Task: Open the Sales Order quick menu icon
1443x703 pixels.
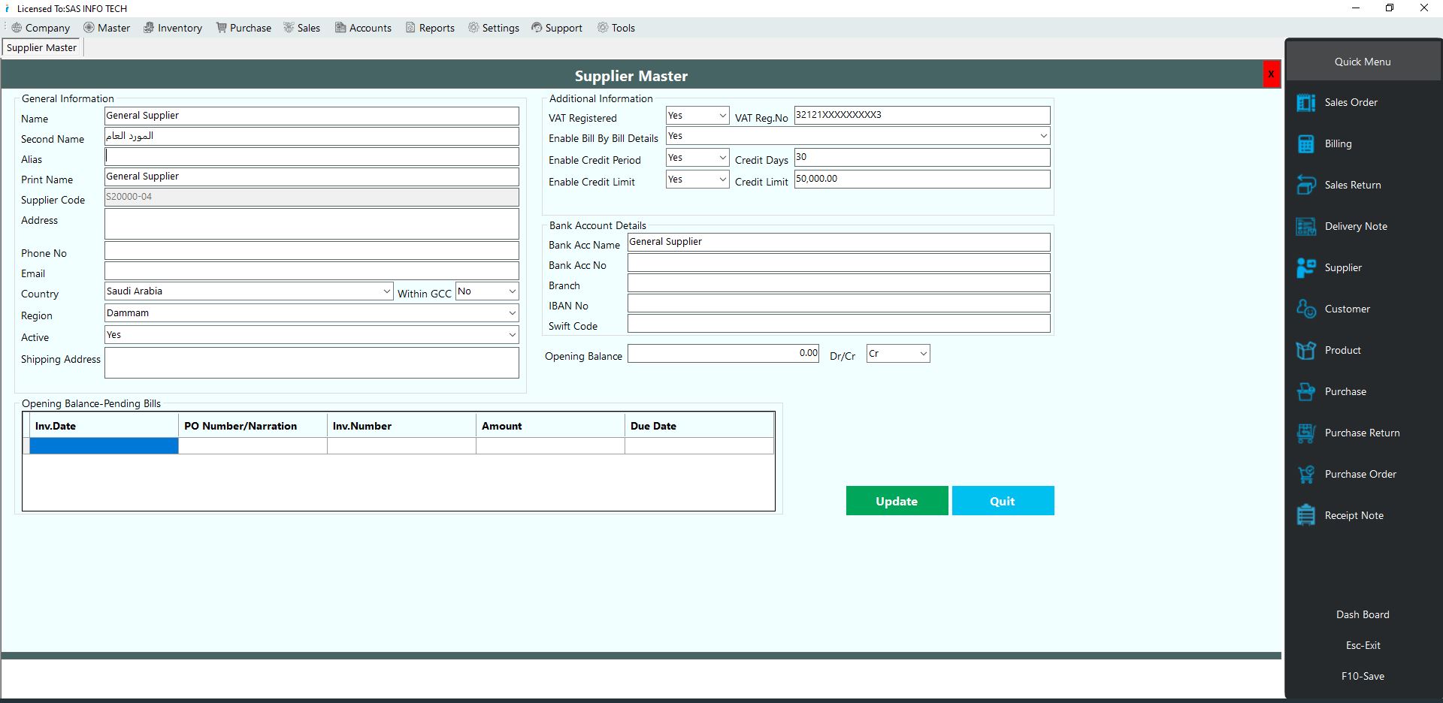Action: tap(1305, 103)
